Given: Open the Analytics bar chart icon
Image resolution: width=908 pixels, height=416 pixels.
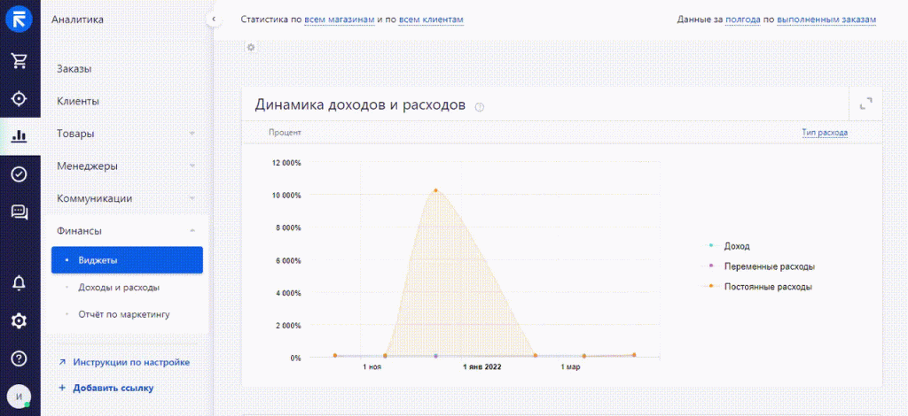Looking at the screenshot, I should (x=19, y=136).
